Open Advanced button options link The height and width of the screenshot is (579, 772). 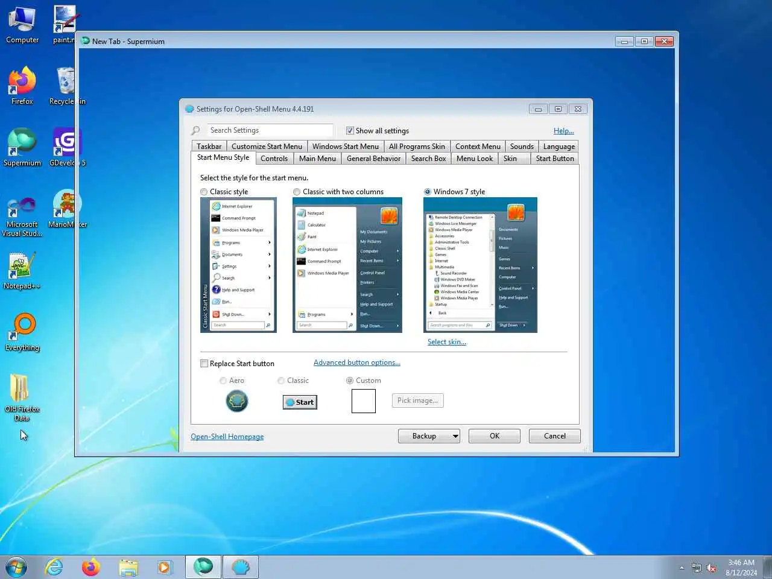(357, 362)
